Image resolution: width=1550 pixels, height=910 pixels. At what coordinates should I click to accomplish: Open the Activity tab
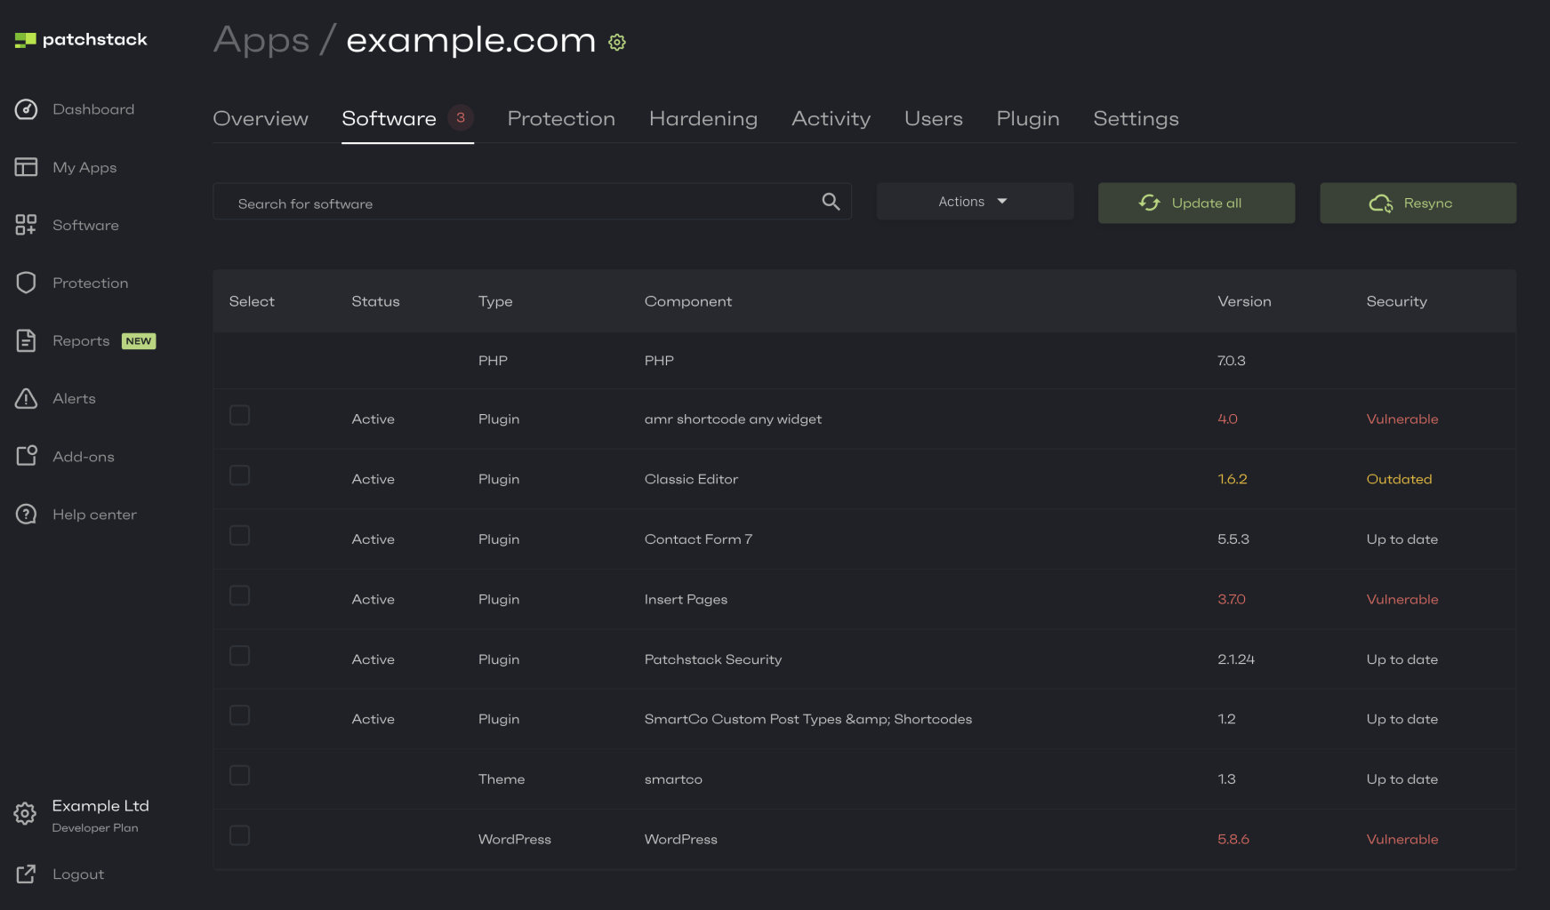pyautogui.click(x=831, y=119)
